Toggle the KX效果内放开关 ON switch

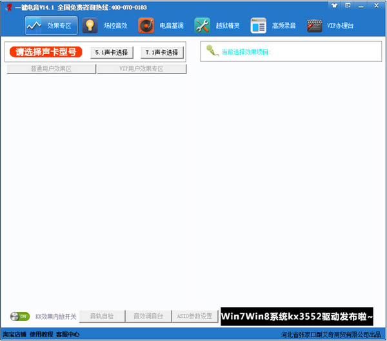click(x=20, y=317)
